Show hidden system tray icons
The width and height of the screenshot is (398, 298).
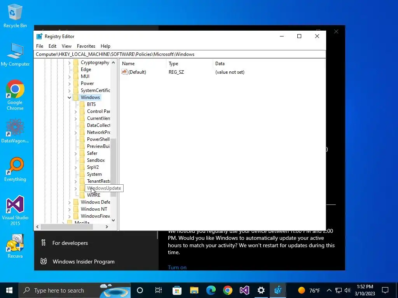329,290
